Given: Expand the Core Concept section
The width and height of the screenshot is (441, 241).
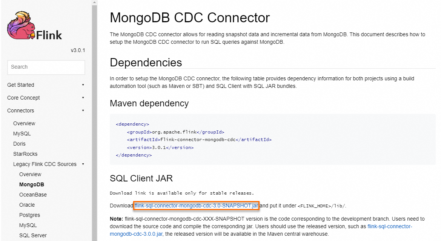Looking at the screenshot, I should click(x=83, y=97).
